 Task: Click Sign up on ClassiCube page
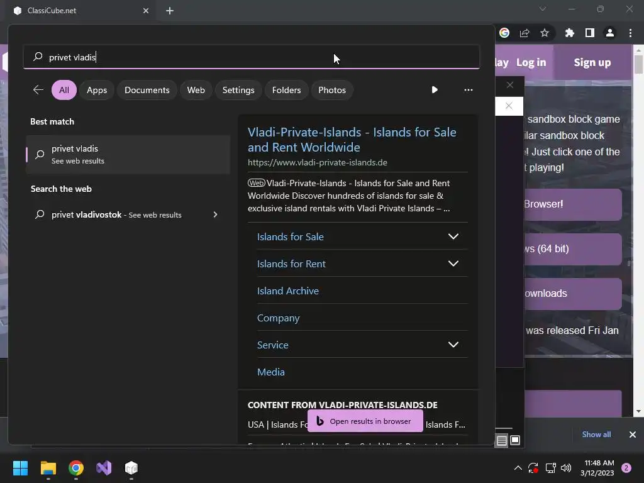(592, 62)
